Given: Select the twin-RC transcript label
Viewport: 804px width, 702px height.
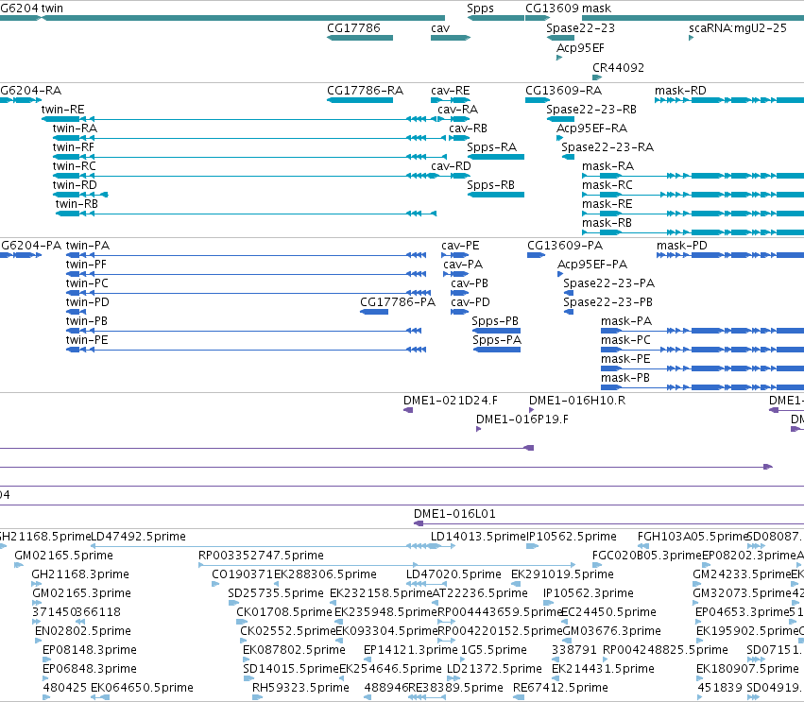Looking at the screenshot, I should point(75,166).
